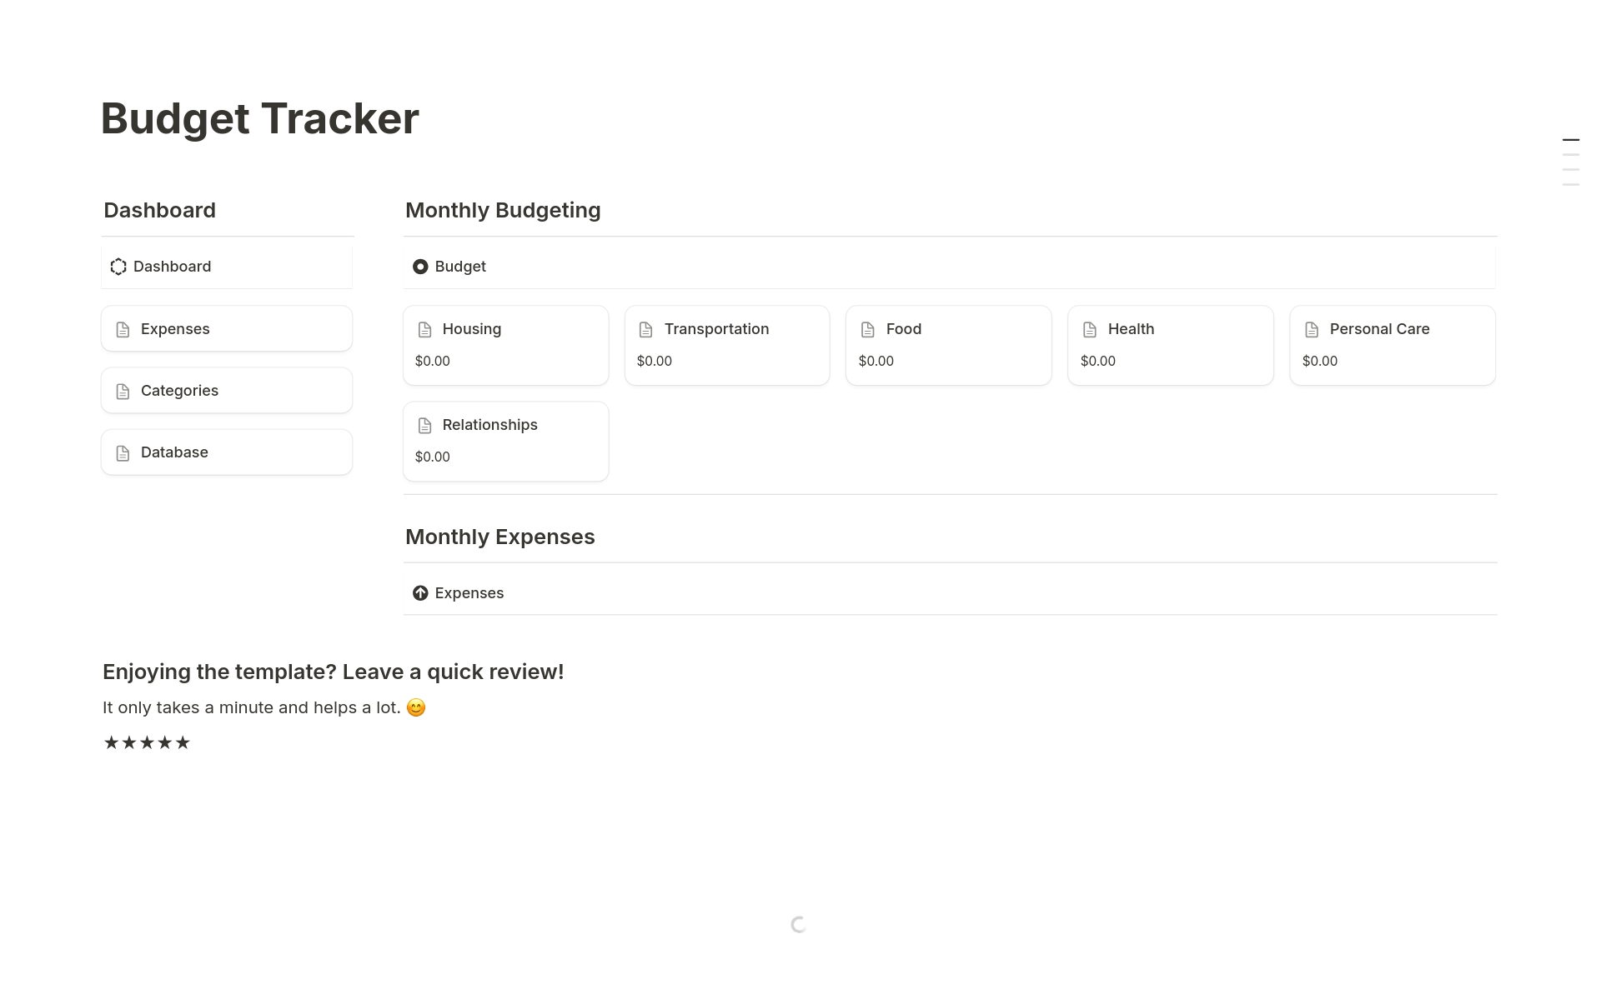Open the Expenses page from the sidebar

[175, 329]
